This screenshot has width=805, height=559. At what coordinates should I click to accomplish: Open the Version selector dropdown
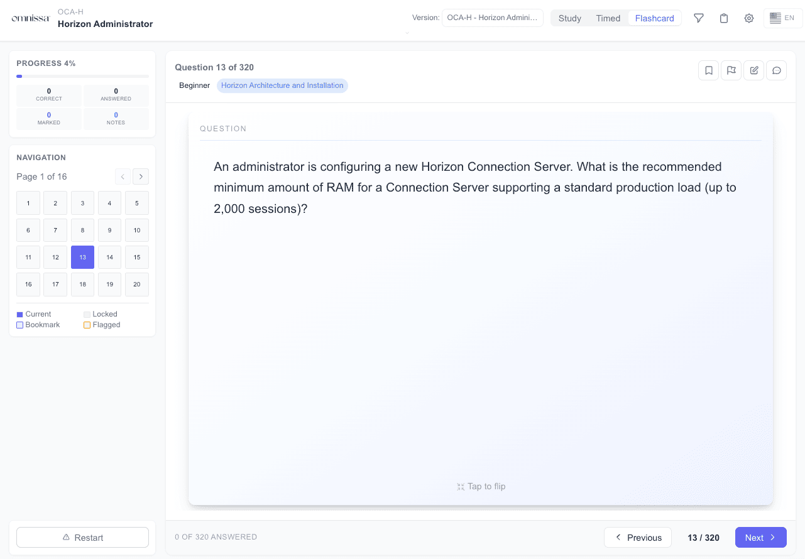(492, 18)
